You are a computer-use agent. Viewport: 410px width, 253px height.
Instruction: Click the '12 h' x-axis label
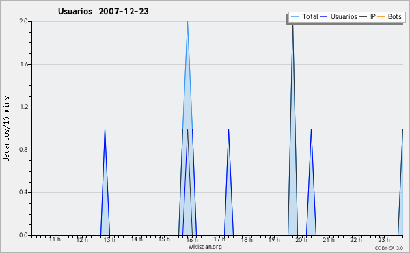pos(82,239)
